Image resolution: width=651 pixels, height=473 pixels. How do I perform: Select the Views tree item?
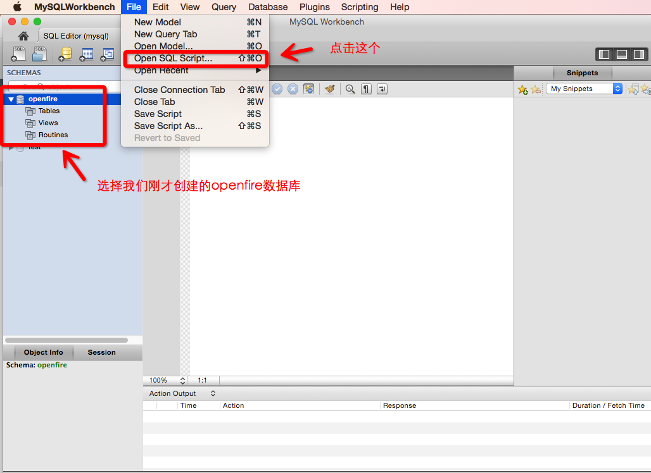click(x=48, y=123)
